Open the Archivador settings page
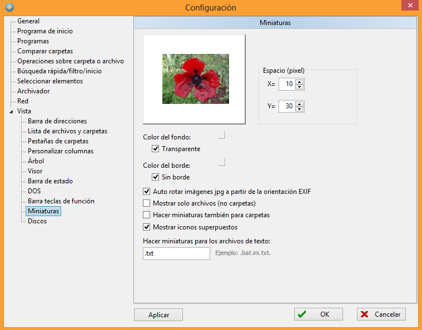The height and width of the screenshot is (330, 422). click(33, 91)
